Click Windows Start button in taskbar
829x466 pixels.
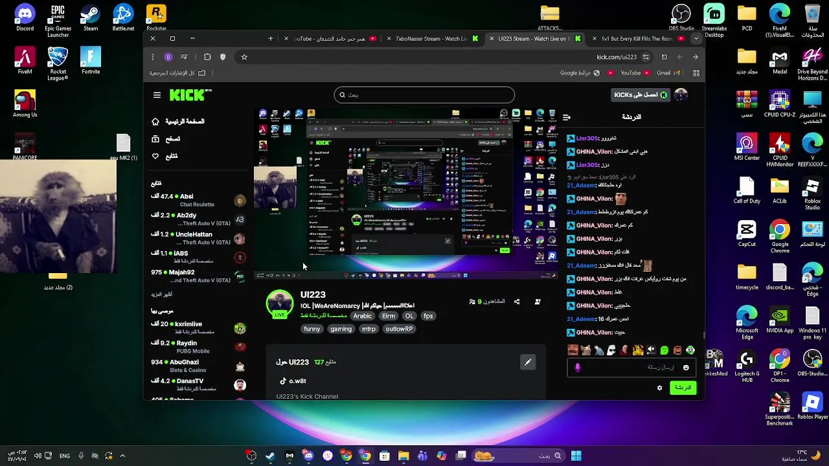[576, 456]
